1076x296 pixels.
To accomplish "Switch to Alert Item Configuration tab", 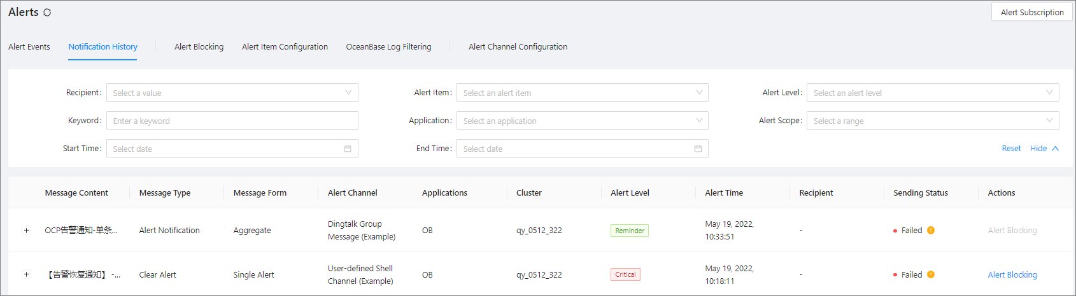I will [285, 47].
